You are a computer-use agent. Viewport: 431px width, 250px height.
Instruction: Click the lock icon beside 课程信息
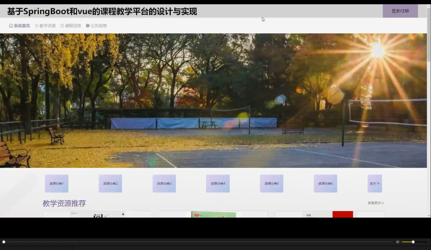pyautogui.click(x=62, y=26)
